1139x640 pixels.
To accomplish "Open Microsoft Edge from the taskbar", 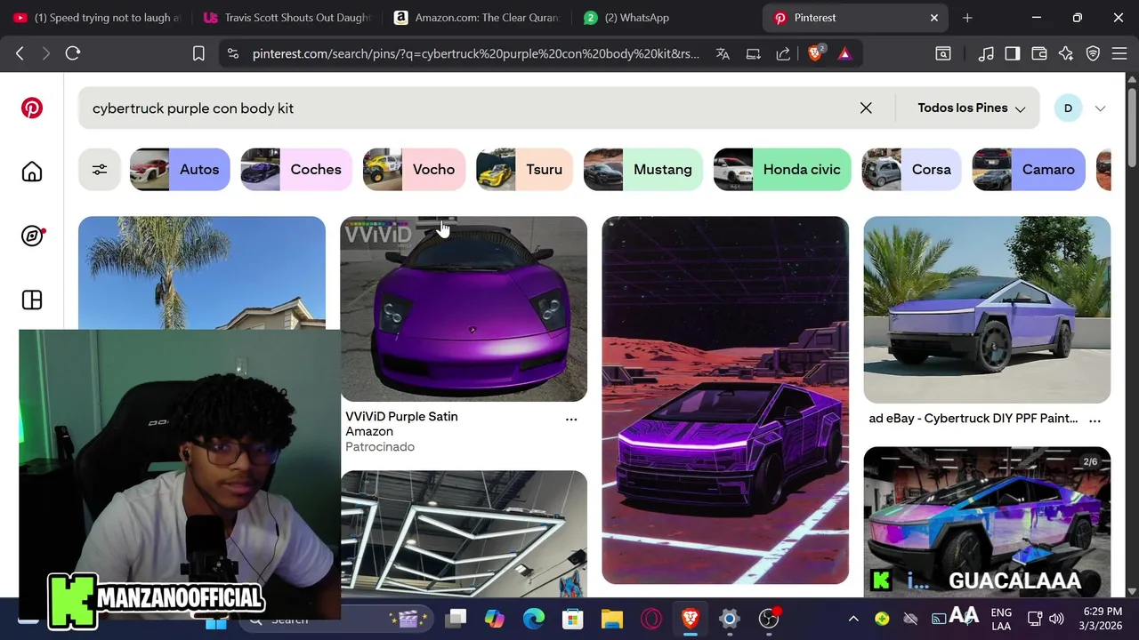I will coord(534,619).
